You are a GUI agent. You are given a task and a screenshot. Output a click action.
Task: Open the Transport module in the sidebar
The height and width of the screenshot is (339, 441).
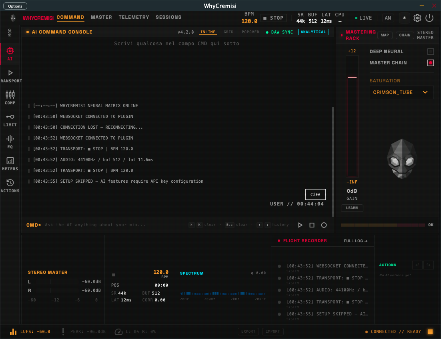[x=10, y=76]
